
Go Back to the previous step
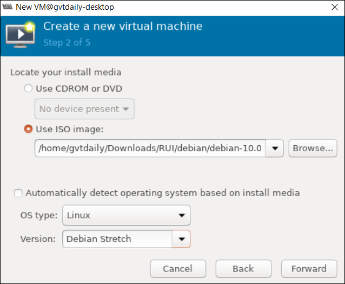click(x=243, y=269)
